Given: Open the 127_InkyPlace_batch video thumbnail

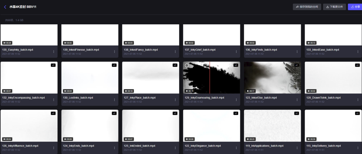Looking at the screenshot, I should [x=151, y=78].
